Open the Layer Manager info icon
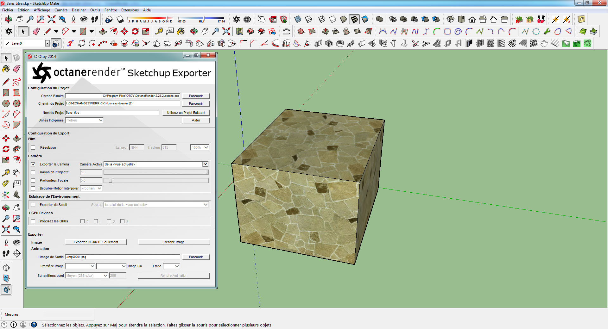The image size is (608, 329). point(56,44)
